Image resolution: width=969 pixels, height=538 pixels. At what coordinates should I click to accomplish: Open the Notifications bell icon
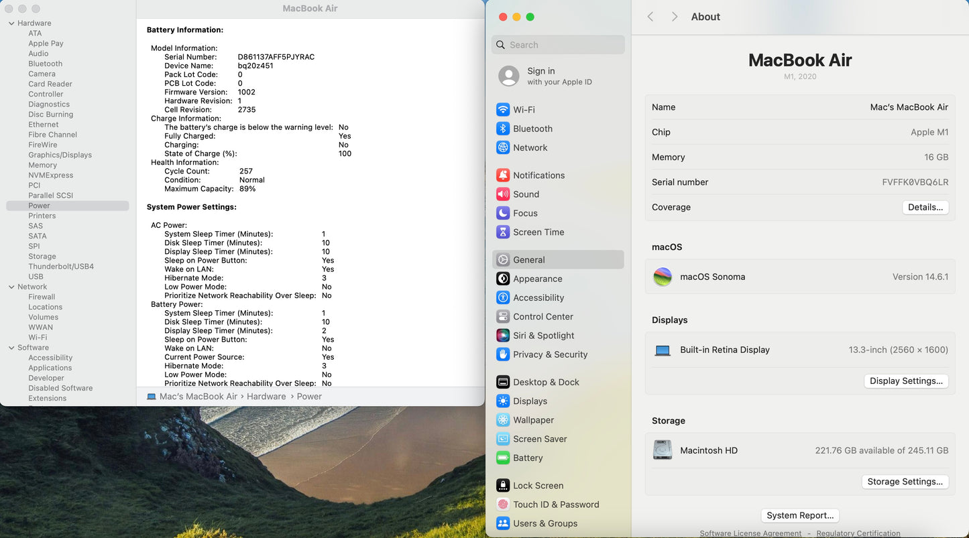pyautogui.click(x=503, y=176)
